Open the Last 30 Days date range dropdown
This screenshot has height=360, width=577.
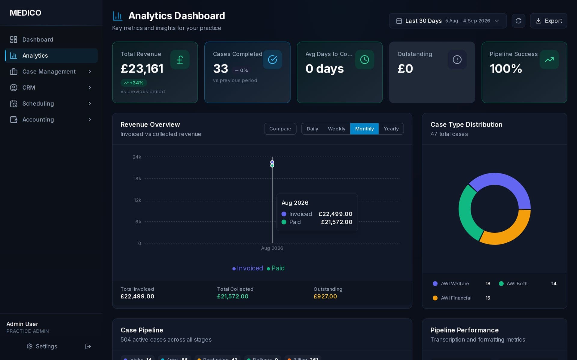448,21
